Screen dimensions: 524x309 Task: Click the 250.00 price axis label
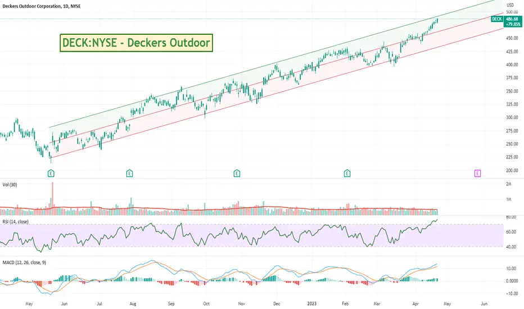[x=512, y=144]
